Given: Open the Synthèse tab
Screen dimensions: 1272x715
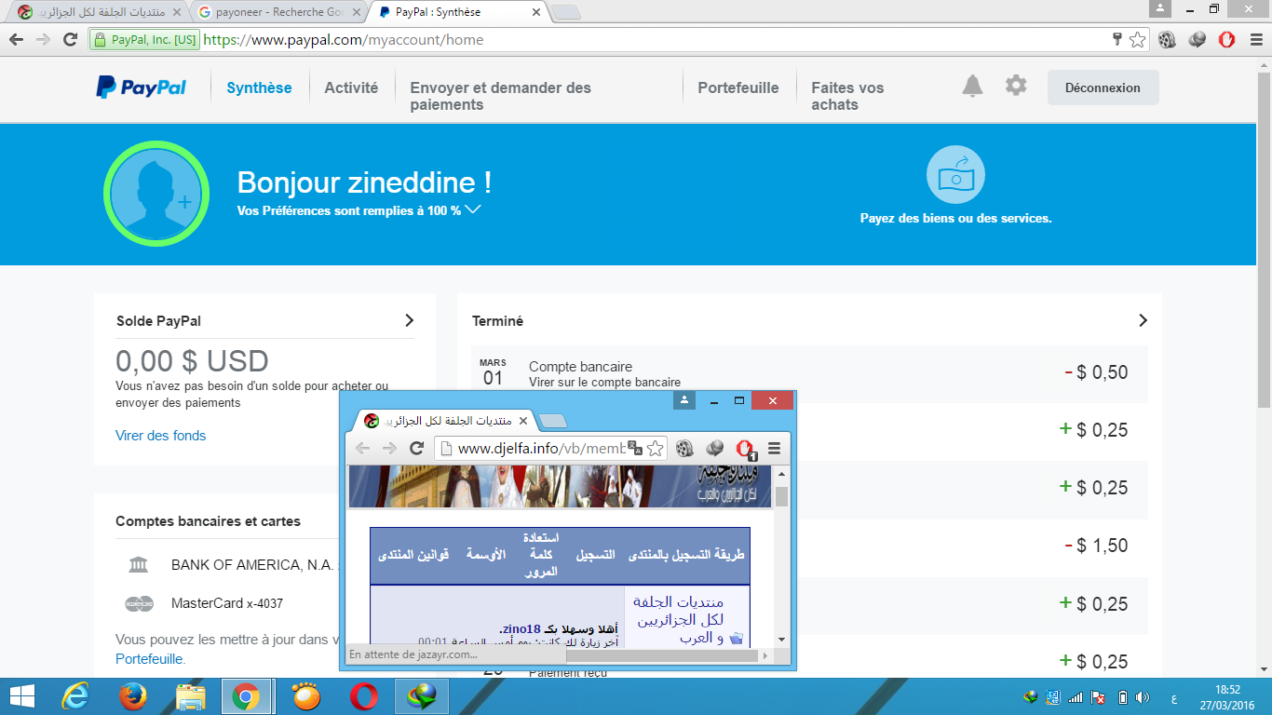Looking at the screenshot, I should [x=259, y=88].
